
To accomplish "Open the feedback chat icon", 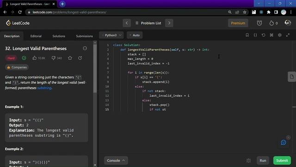I will [284, 142].
